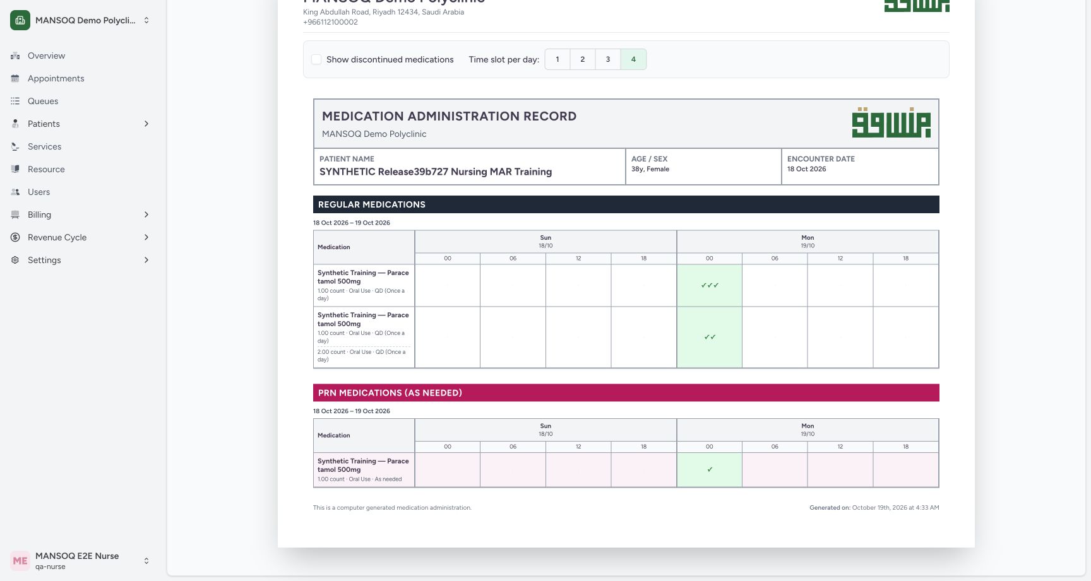Click the computer generated medication administration note

tap(392, 507)
